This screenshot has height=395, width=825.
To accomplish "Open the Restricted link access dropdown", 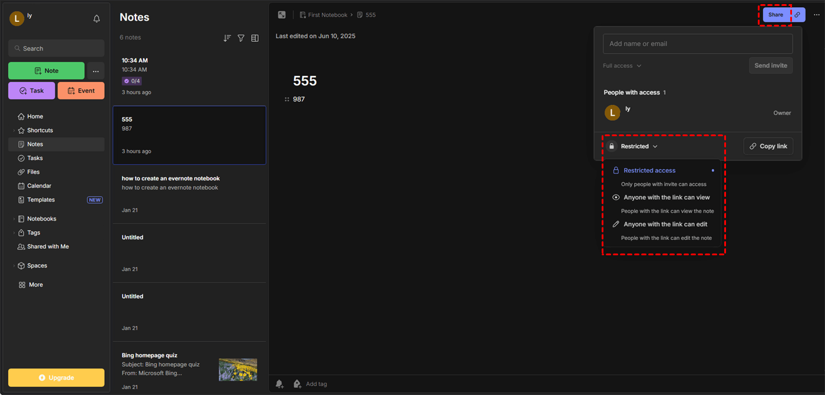I will pos(632,146).
